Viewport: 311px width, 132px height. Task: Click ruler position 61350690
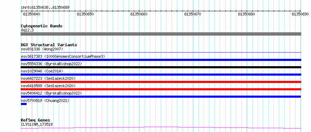[300, 14]
